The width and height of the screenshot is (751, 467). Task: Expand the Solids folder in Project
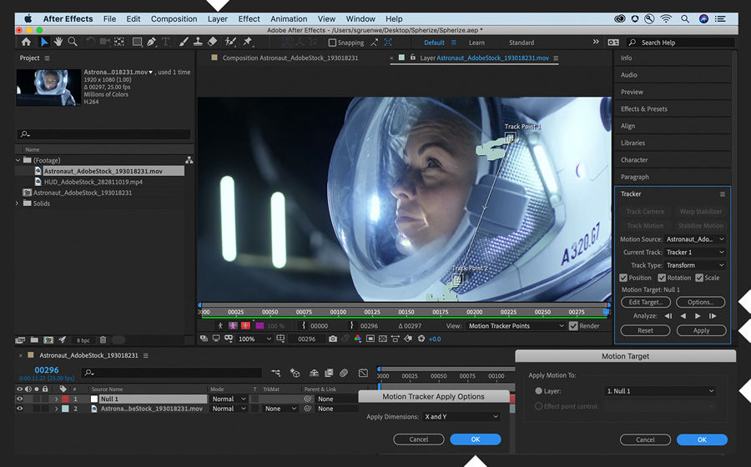[x=18, y=203]
